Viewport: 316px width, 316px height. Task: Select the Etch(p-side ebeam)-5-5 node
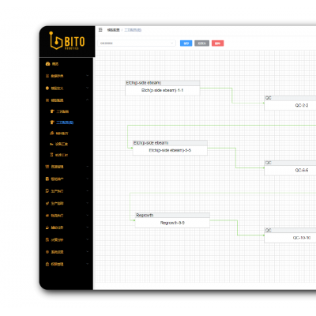[x=170, y=148]
